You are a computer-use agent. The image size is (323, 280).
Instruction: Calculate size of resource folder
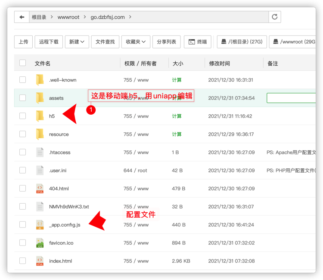(177, 134)
